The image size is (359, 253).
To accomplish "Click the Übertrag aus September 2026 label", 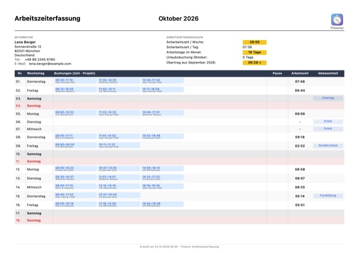I will (191, 62).
